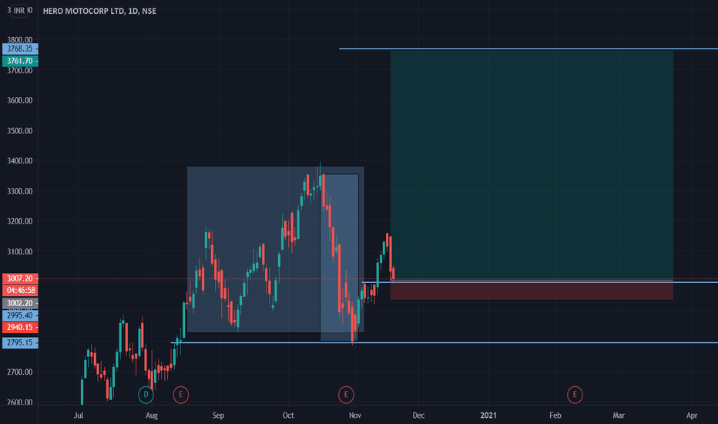Click the Sep label on the time axis
The width and height of the screenshot is (718, 424).
click(219, 416)
